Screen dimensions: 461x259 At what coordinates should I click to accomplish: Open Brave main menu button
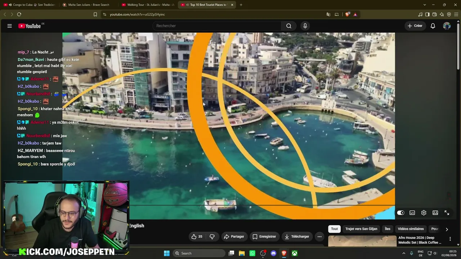(456, 14)
